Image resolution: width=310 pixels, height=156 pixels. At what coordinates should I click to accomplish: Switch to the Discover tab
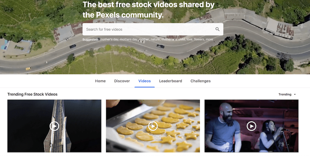point(122,81)
